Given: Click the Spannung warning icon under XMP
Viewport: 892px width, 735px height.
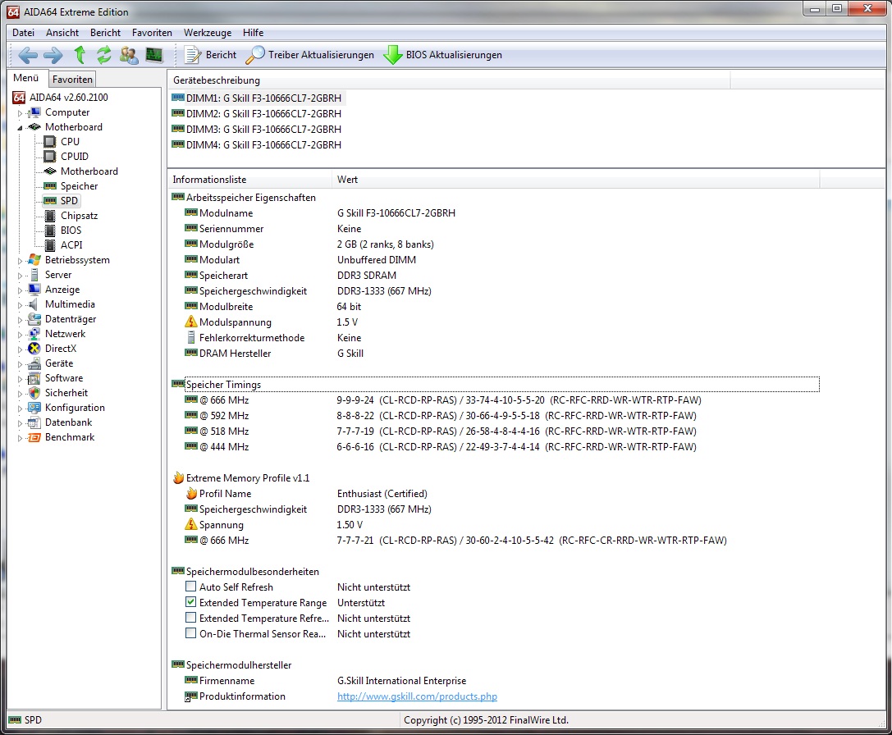Looking at the screenshot, I should point(191,524).
